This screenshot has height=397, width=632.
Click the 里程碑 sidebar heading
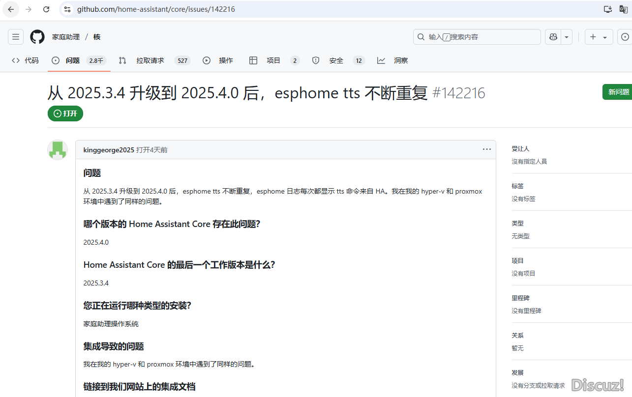pyautogui.click(x=520, y=298)
